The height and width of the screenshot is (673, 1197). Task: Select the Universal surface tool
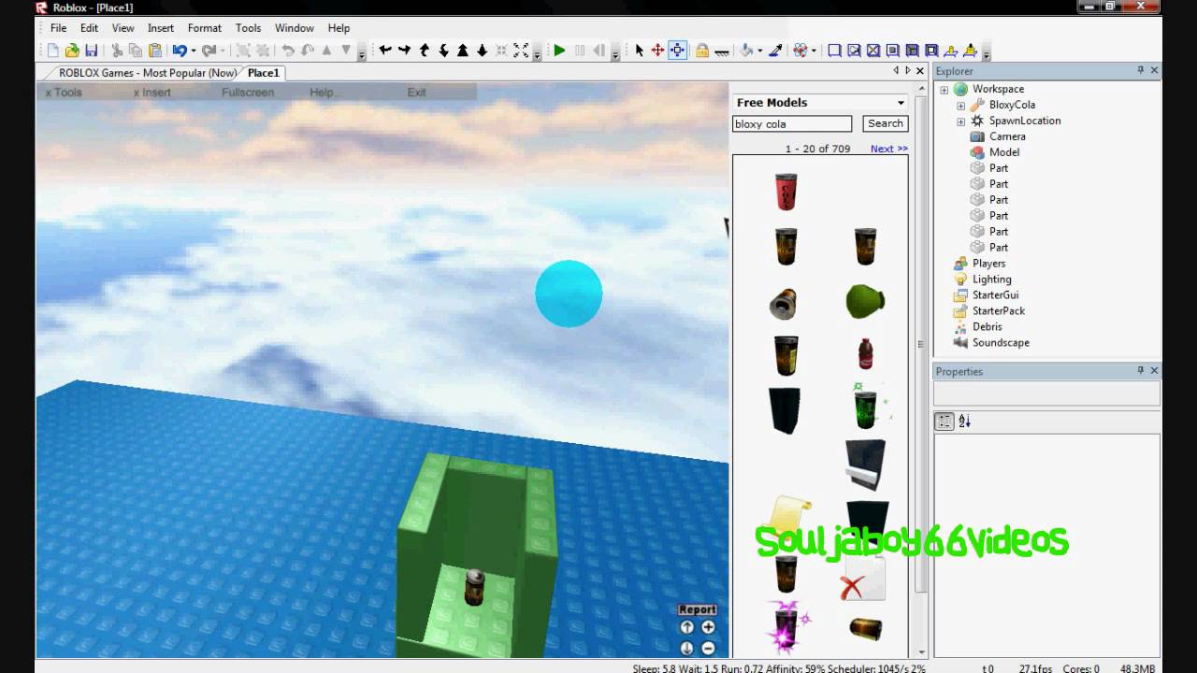[x=931, y=50]
